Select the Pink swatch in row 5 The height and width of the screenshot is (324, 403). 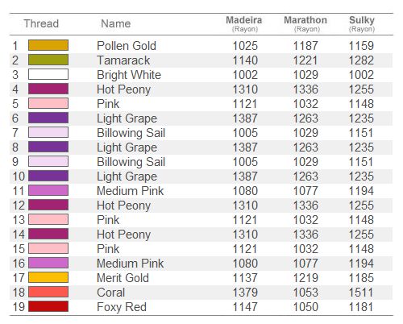(48, 103)
